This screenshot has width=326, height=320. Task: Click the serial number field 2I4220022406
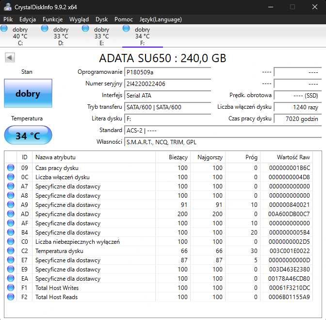(167, 84)
